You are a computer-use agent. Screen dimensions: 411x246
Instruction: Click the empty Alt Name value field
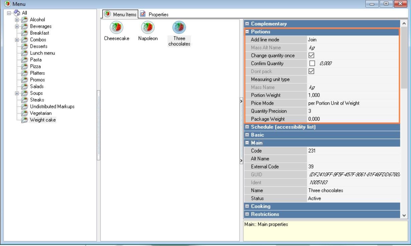point(353,159)
